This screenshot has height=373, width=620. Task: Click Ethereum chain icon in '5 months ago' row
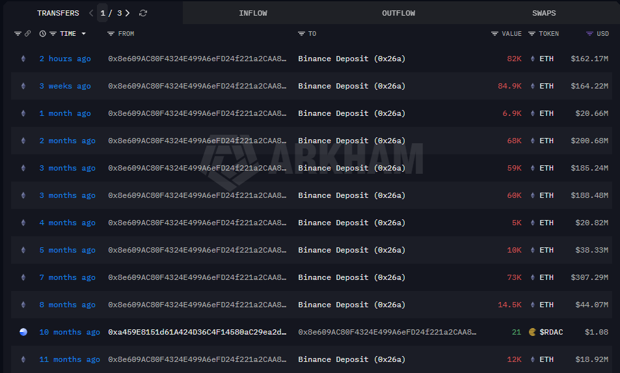23,250
